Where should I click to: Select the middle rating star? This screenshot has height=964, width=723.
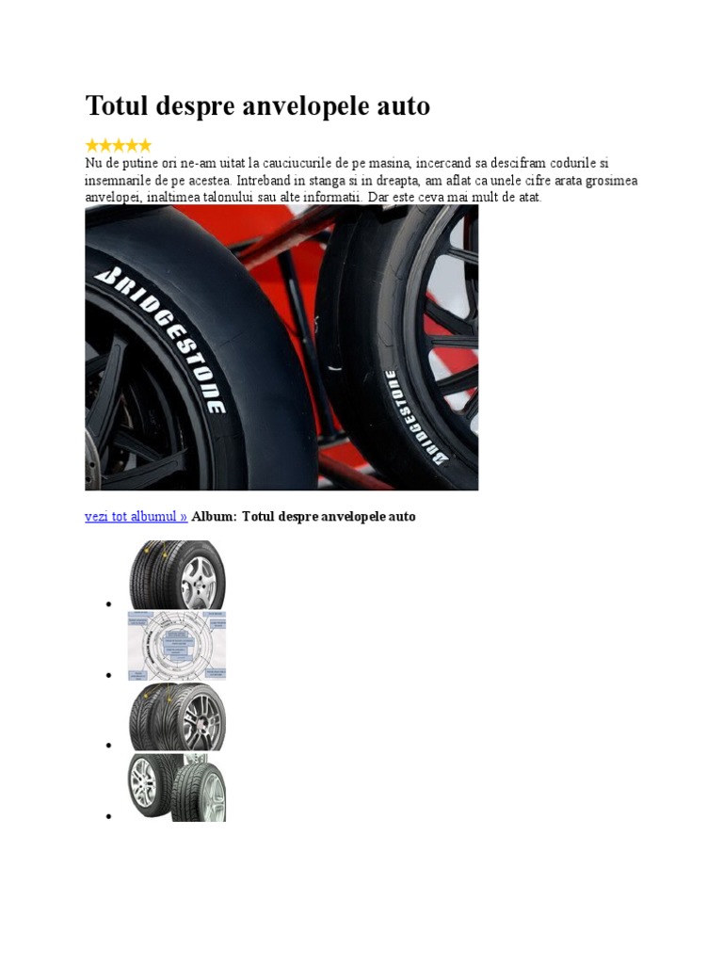pyautogui.click(x=118, y=146)
